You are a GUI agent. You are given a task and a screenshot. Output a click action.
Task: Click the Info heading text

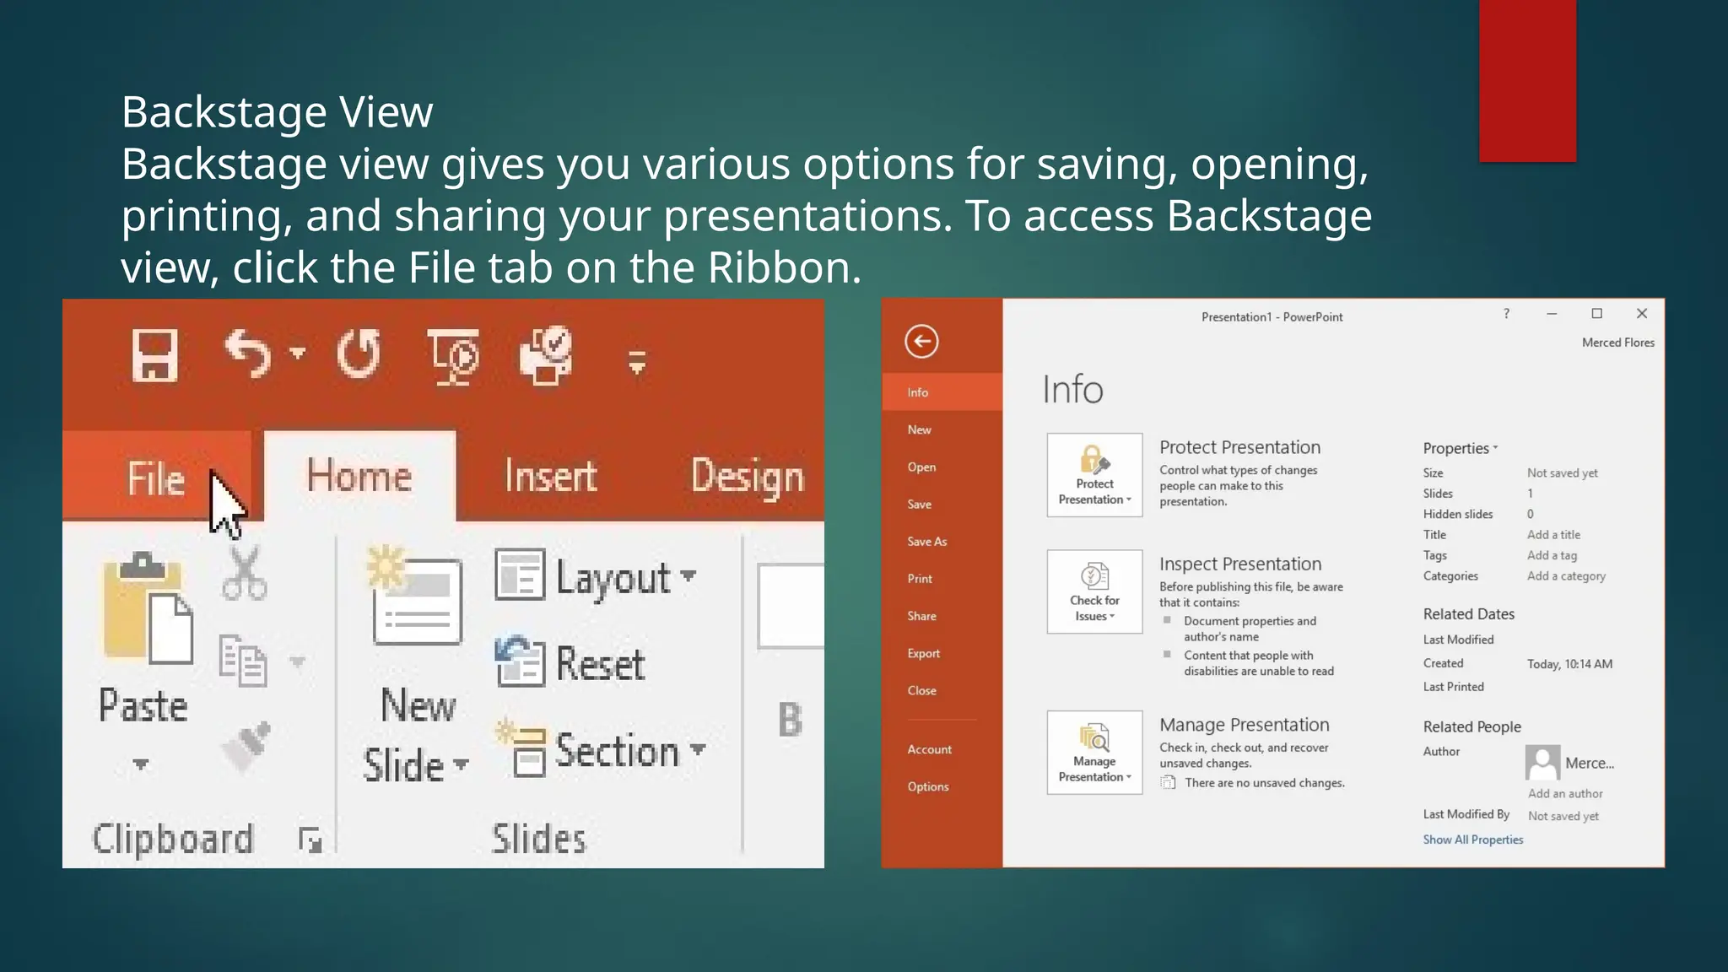1072,390
